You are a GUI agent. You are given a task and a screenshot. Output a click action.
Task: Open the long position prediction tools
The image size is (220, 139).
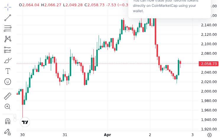pyautogui.click(x=8, y=50)
